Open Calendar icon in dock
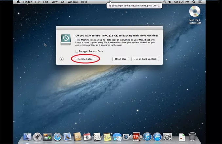 click(x=87, y=137)
